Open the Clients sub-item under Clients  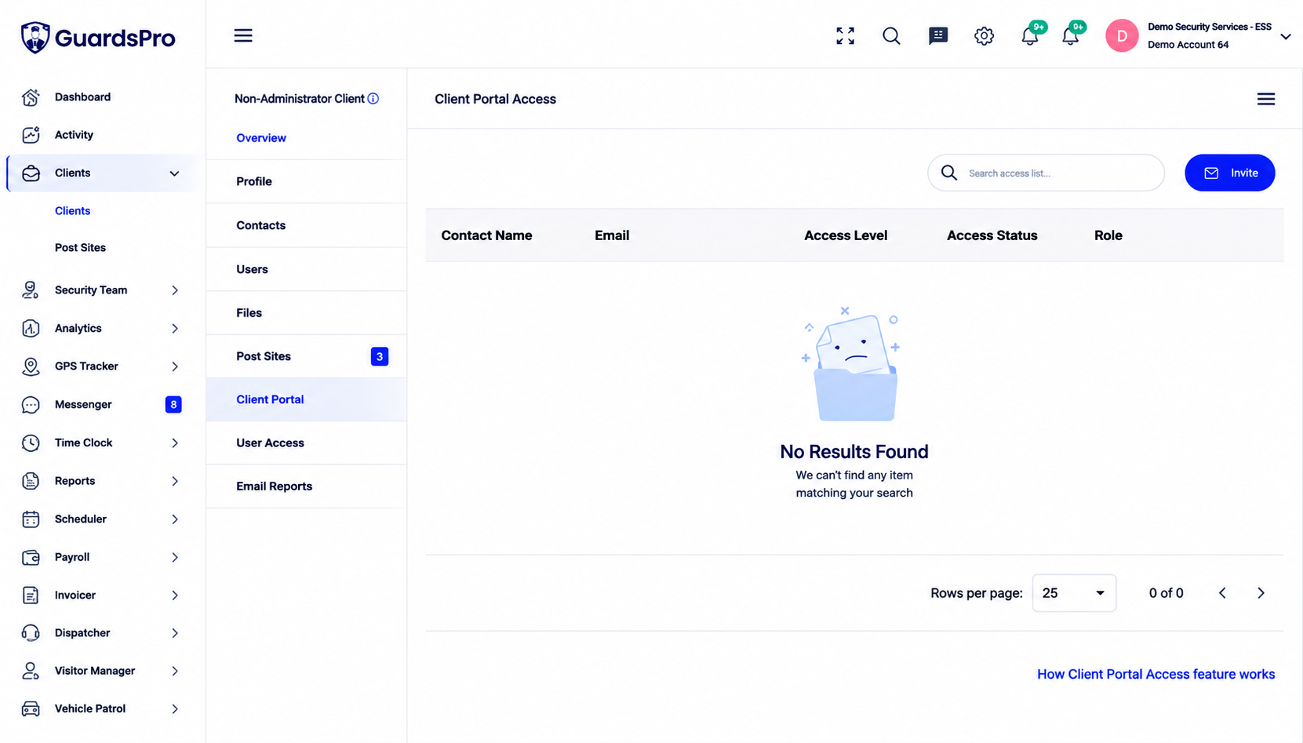click(x=72, y=211)
